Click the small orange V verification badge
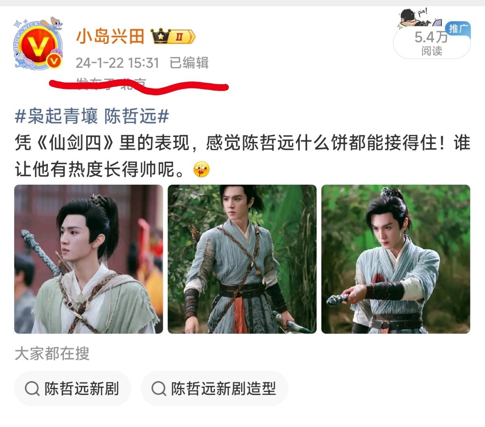 coord(55,61)
